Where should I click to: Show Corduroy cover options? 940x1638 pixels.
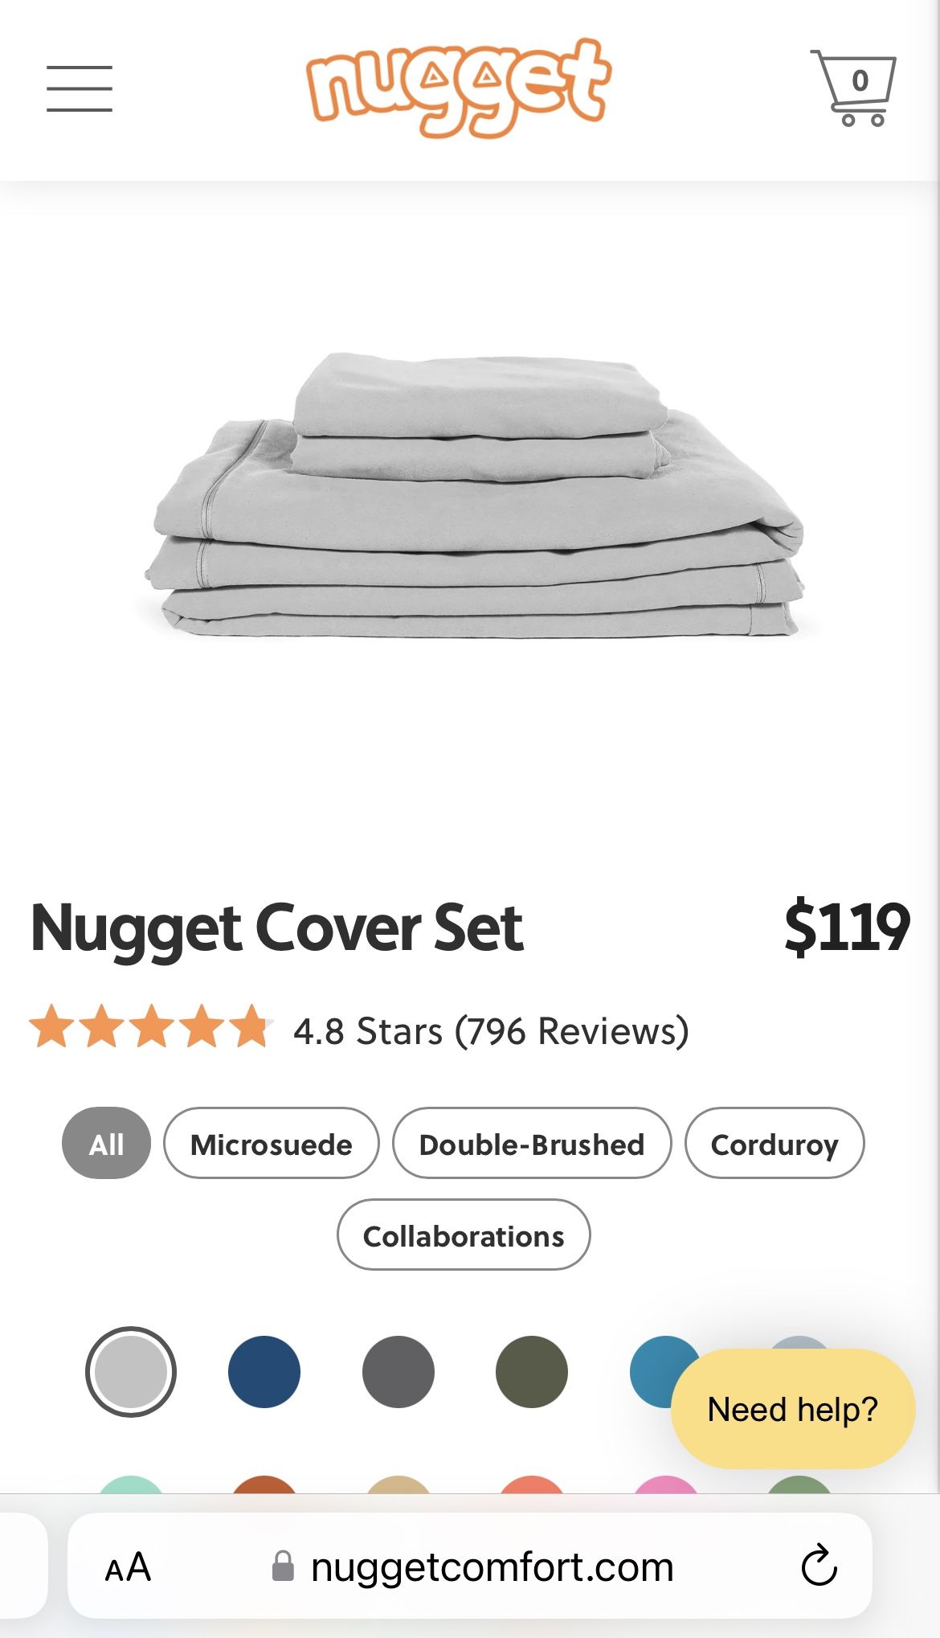[774, 1143]
